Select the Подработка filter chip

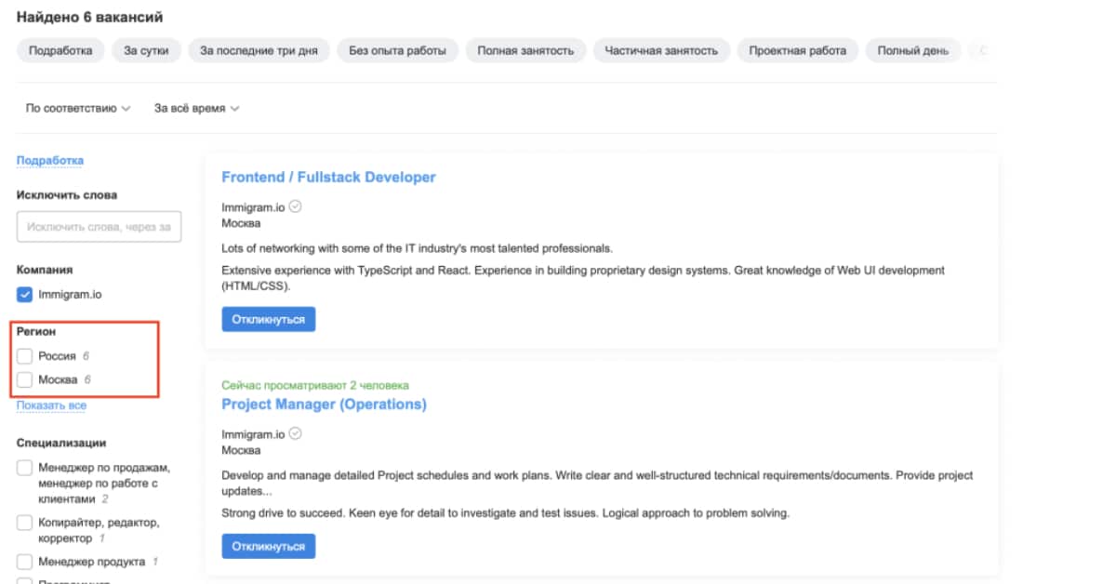pyautogui.click(x=60, y=51)
